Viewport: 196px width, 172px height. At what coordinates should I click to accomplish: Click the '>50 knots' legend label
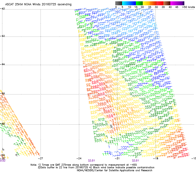[188, 7]
